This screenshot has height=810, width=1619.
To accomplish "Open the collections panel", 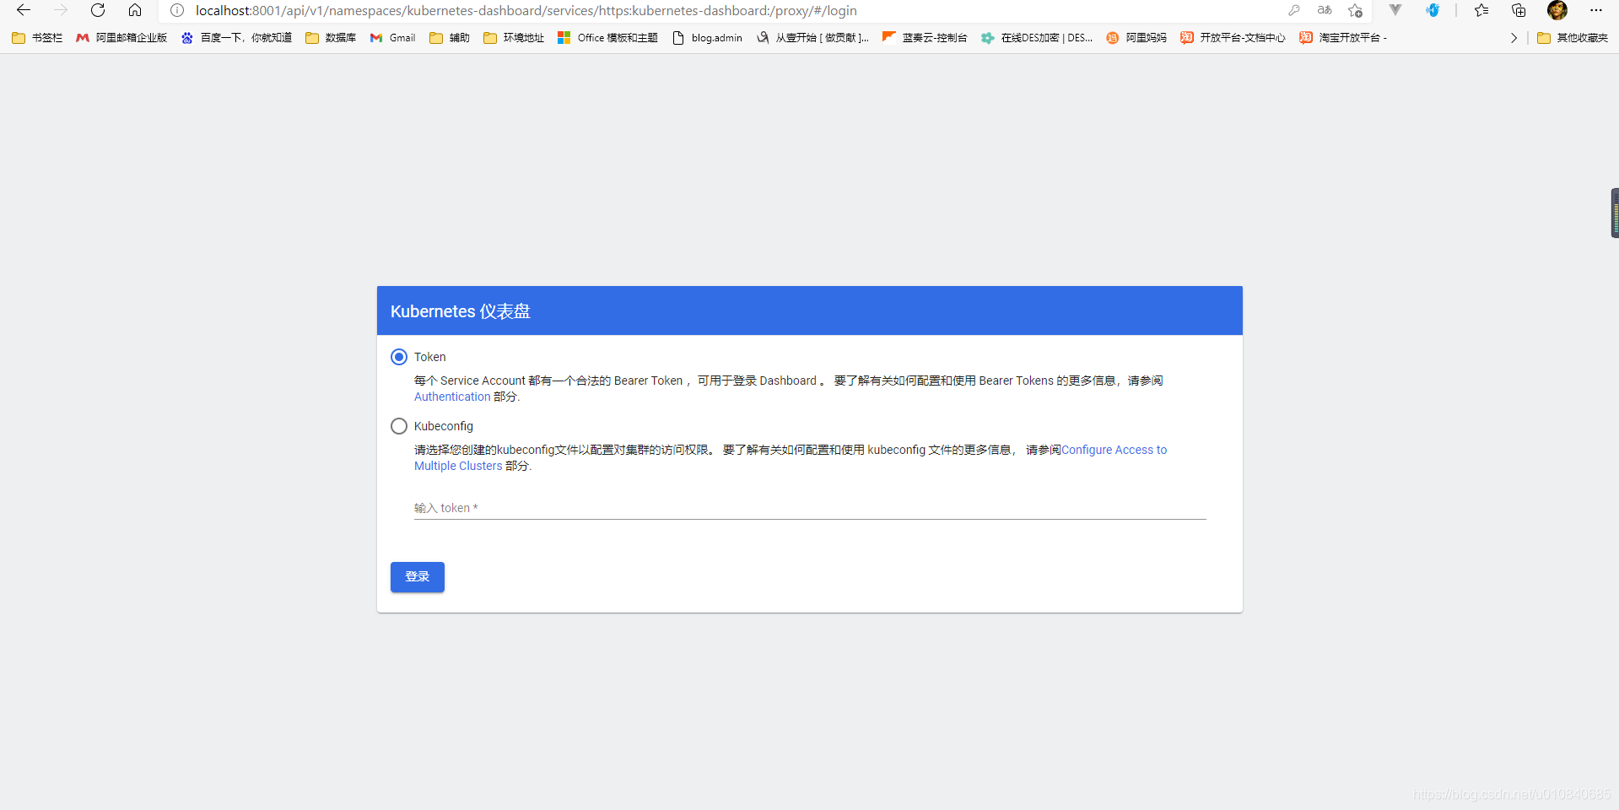I will [1519, 10].
